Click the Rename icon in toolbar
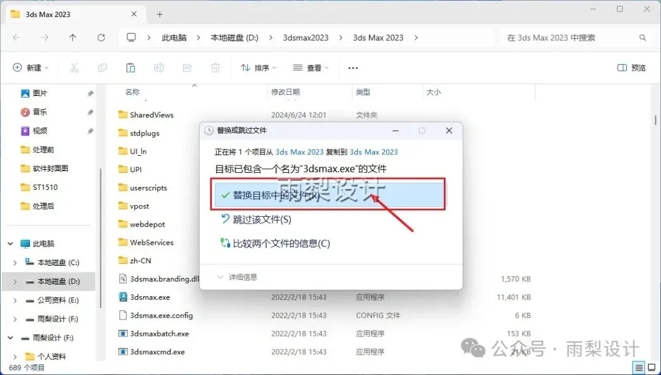The width and height of the screenshot is (661, 375). pyautogui.click(x=159, y=68)
